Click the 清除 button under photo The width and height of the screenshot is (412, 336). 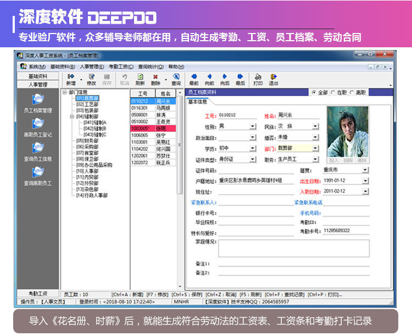(x=362, y=160)
